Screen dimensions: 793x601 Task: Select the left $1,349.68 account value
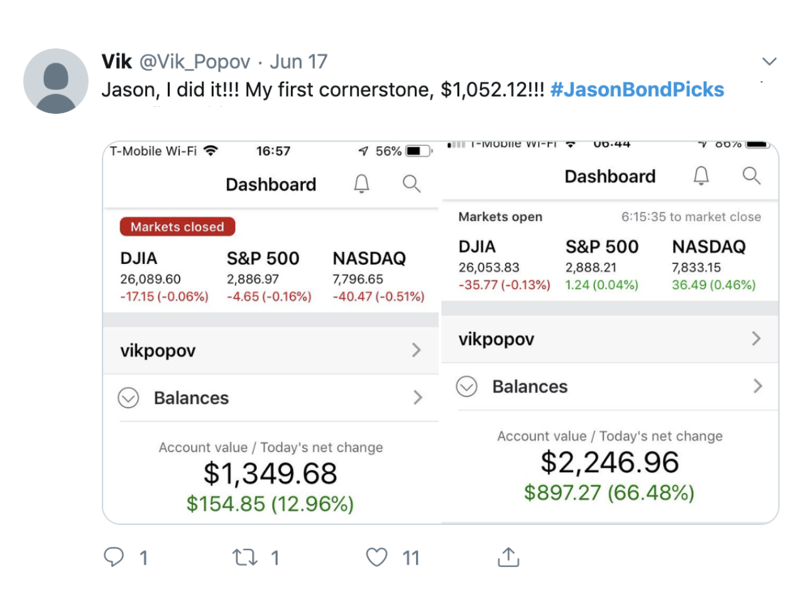coord(270,473)
